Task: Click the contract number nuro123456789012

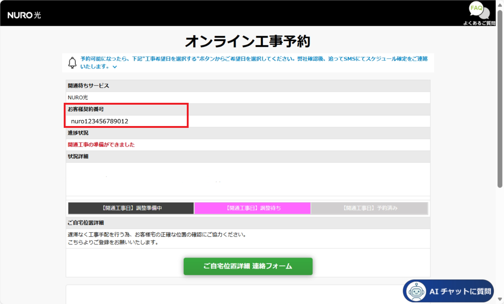Action: [x=99, y=121]
